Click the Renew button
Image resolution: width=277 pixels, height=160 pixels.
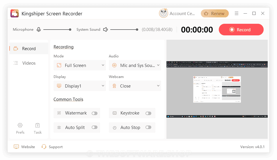215,14
